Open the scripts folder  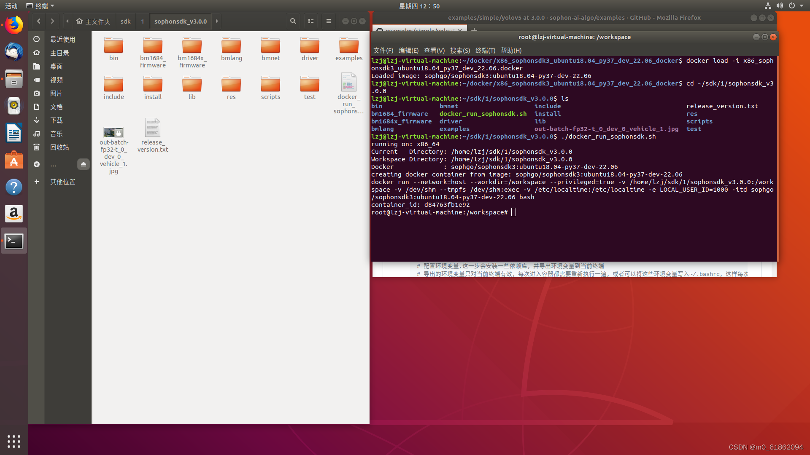270,88
